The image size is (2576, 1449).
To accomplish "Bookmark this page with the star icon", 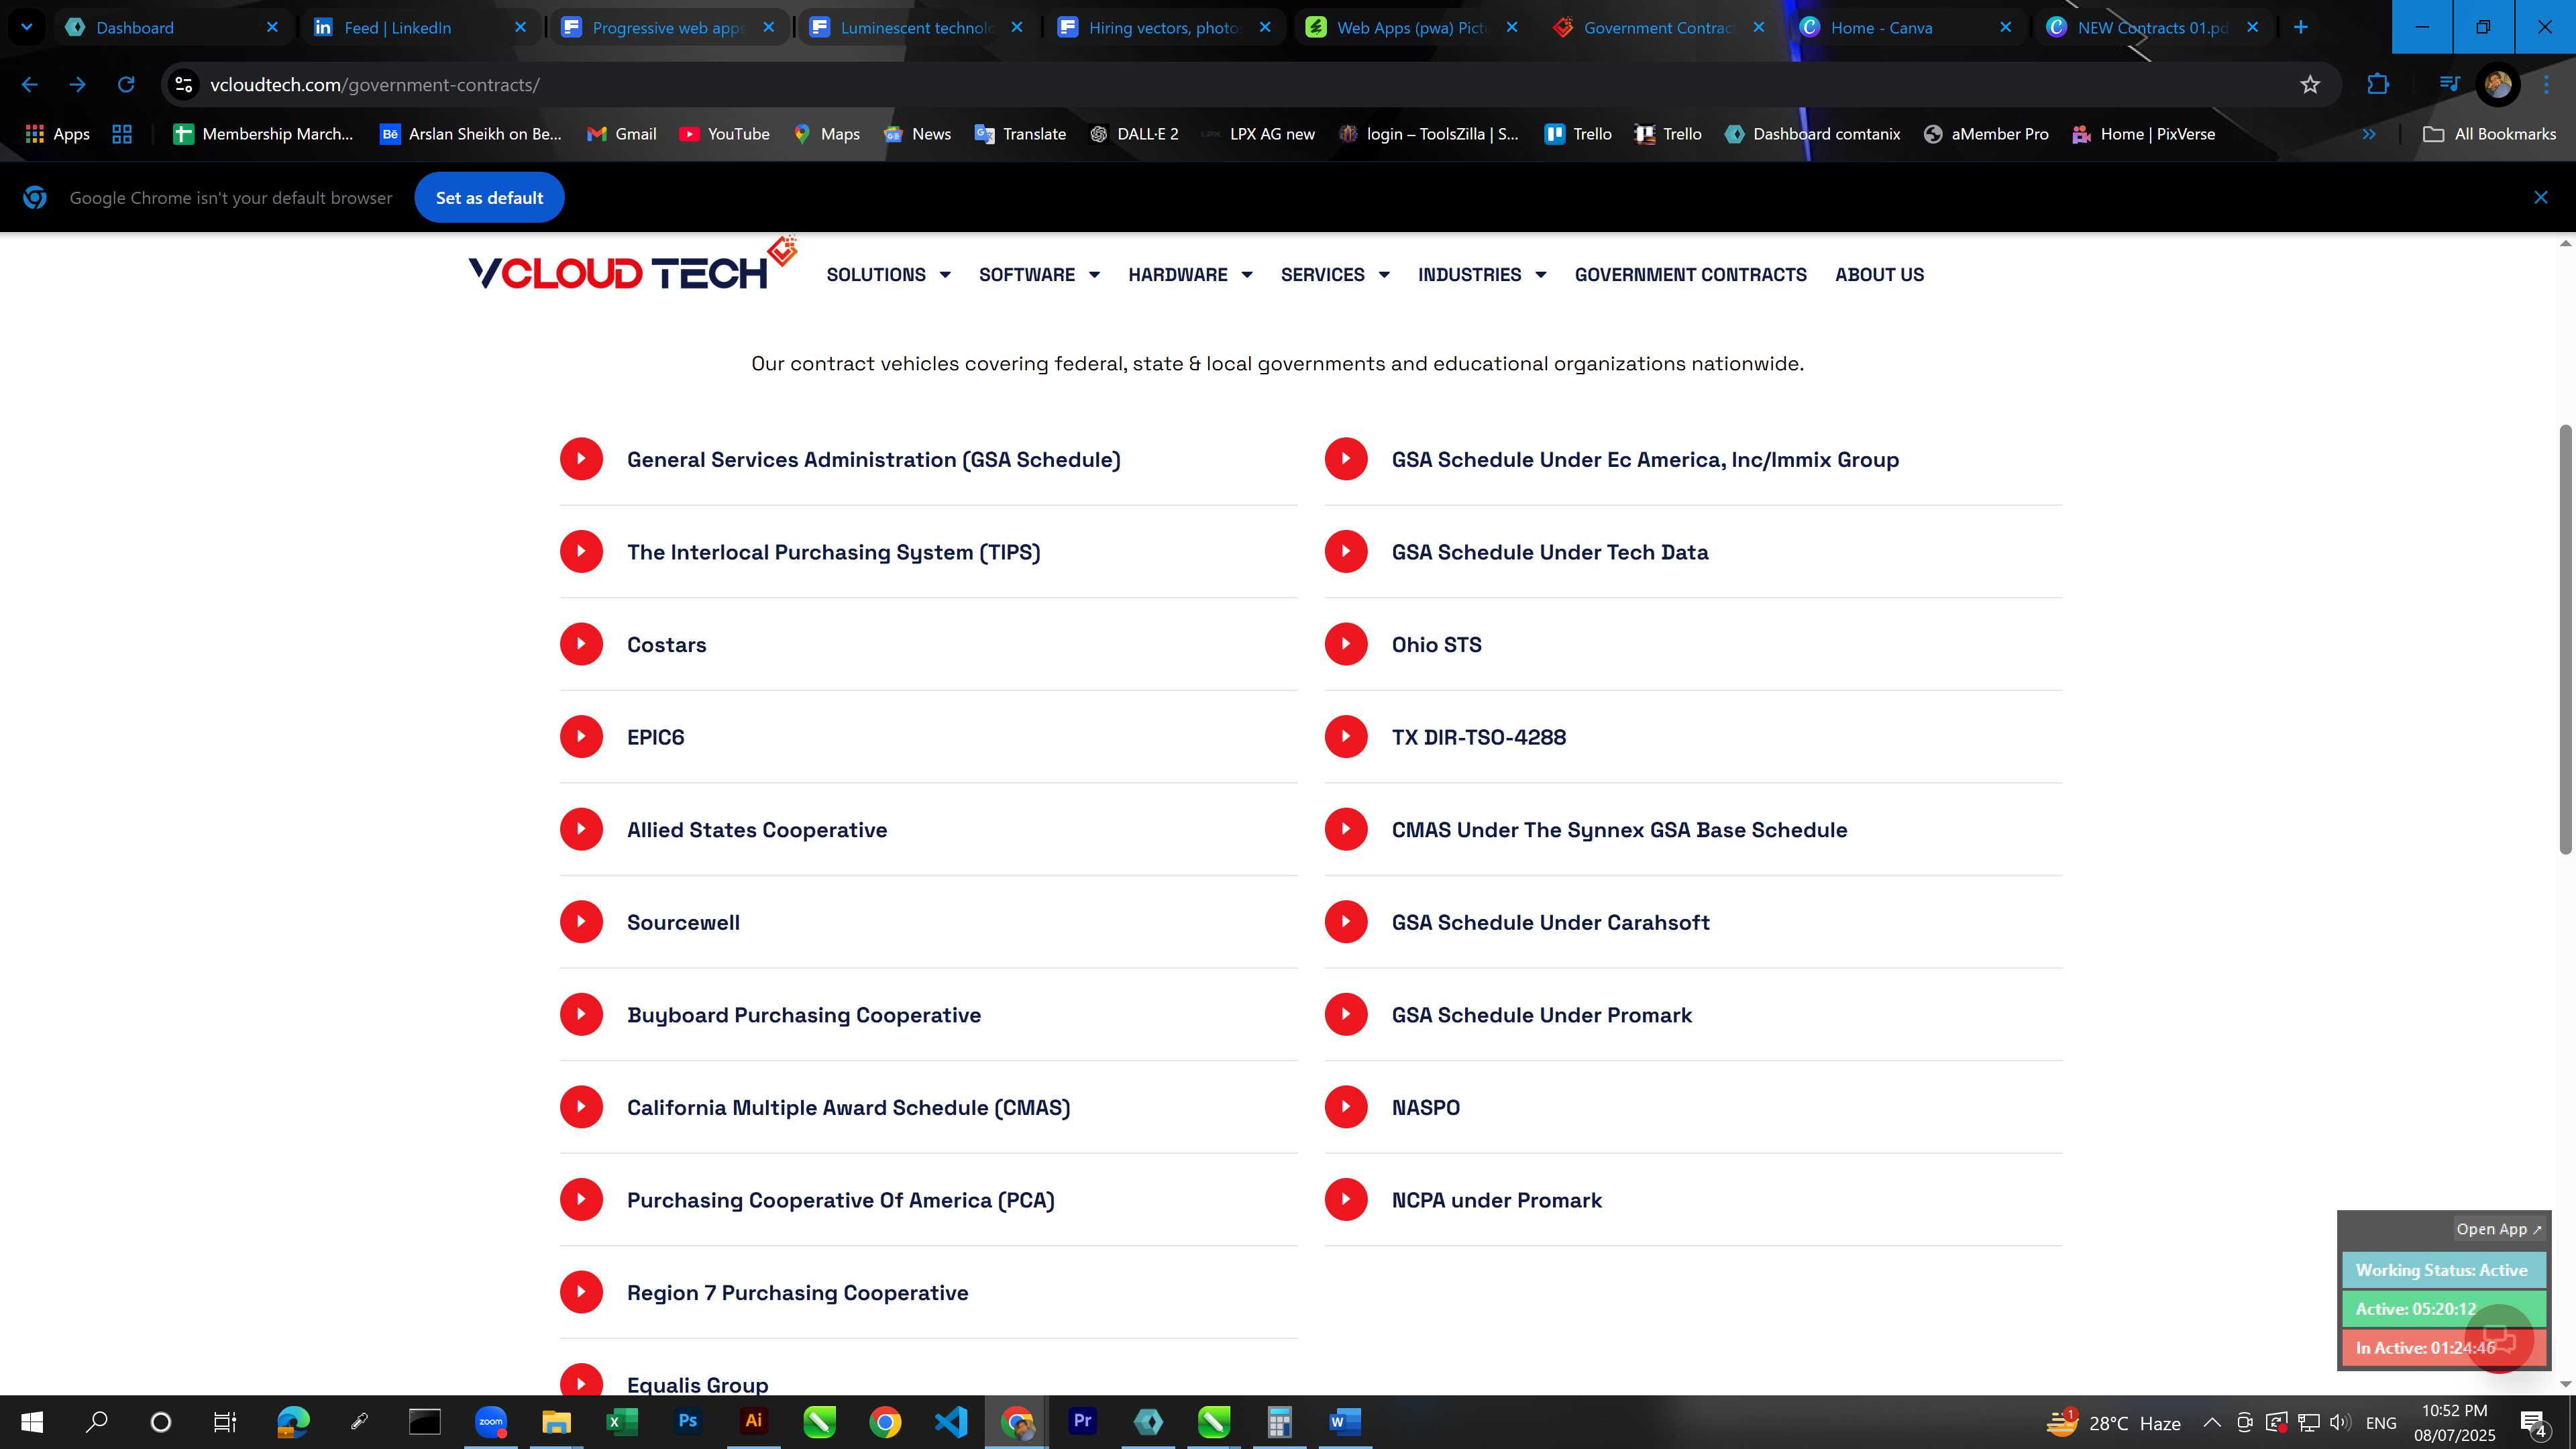I will pyautogui.click(x=2310, y=85).
